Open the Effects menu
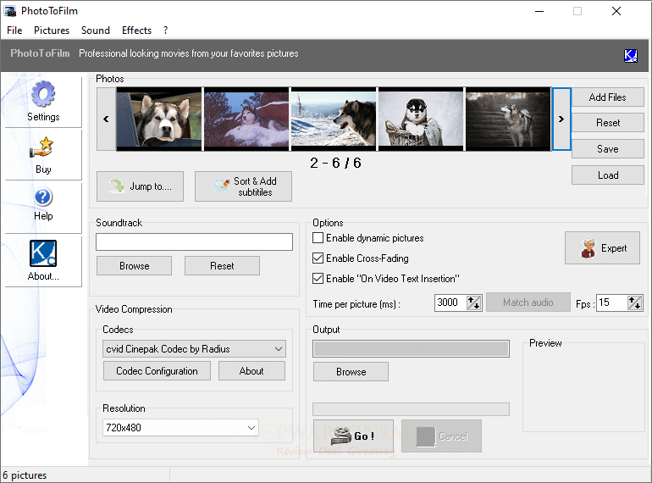 pos(136,31)
